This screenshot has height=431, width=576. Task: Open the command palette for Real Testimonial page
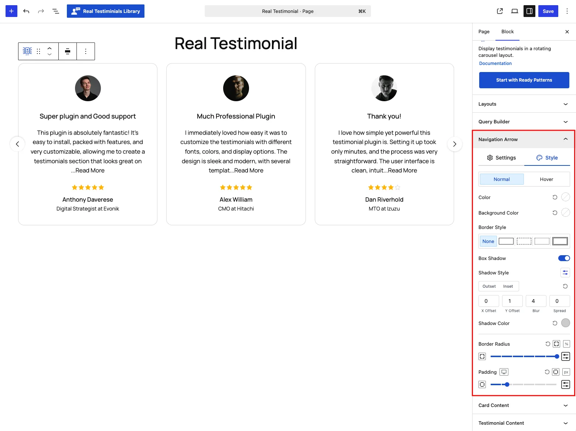[x=288, y=11]
